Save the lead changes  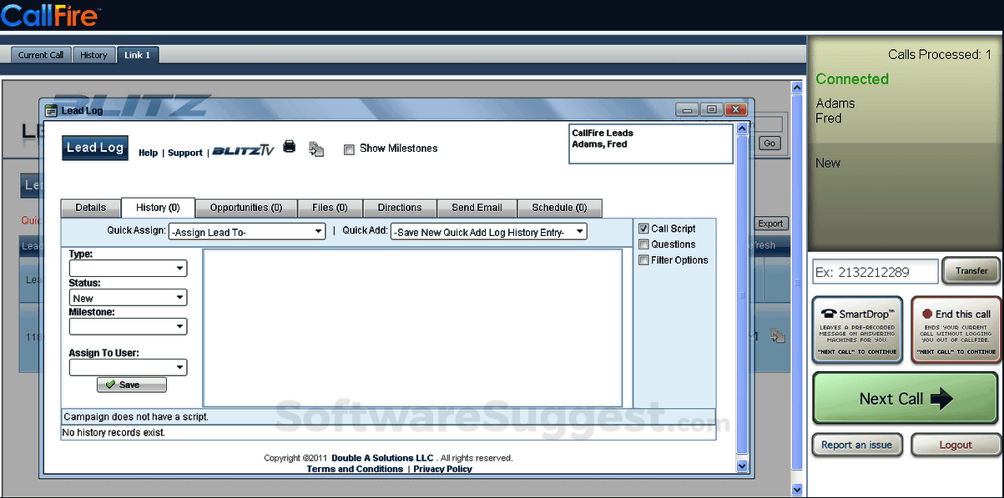point(131,385)
